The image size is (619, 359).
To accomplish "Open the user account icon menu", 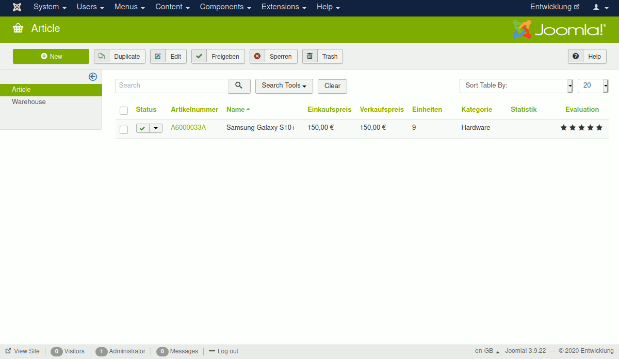I will pos(599,7).
